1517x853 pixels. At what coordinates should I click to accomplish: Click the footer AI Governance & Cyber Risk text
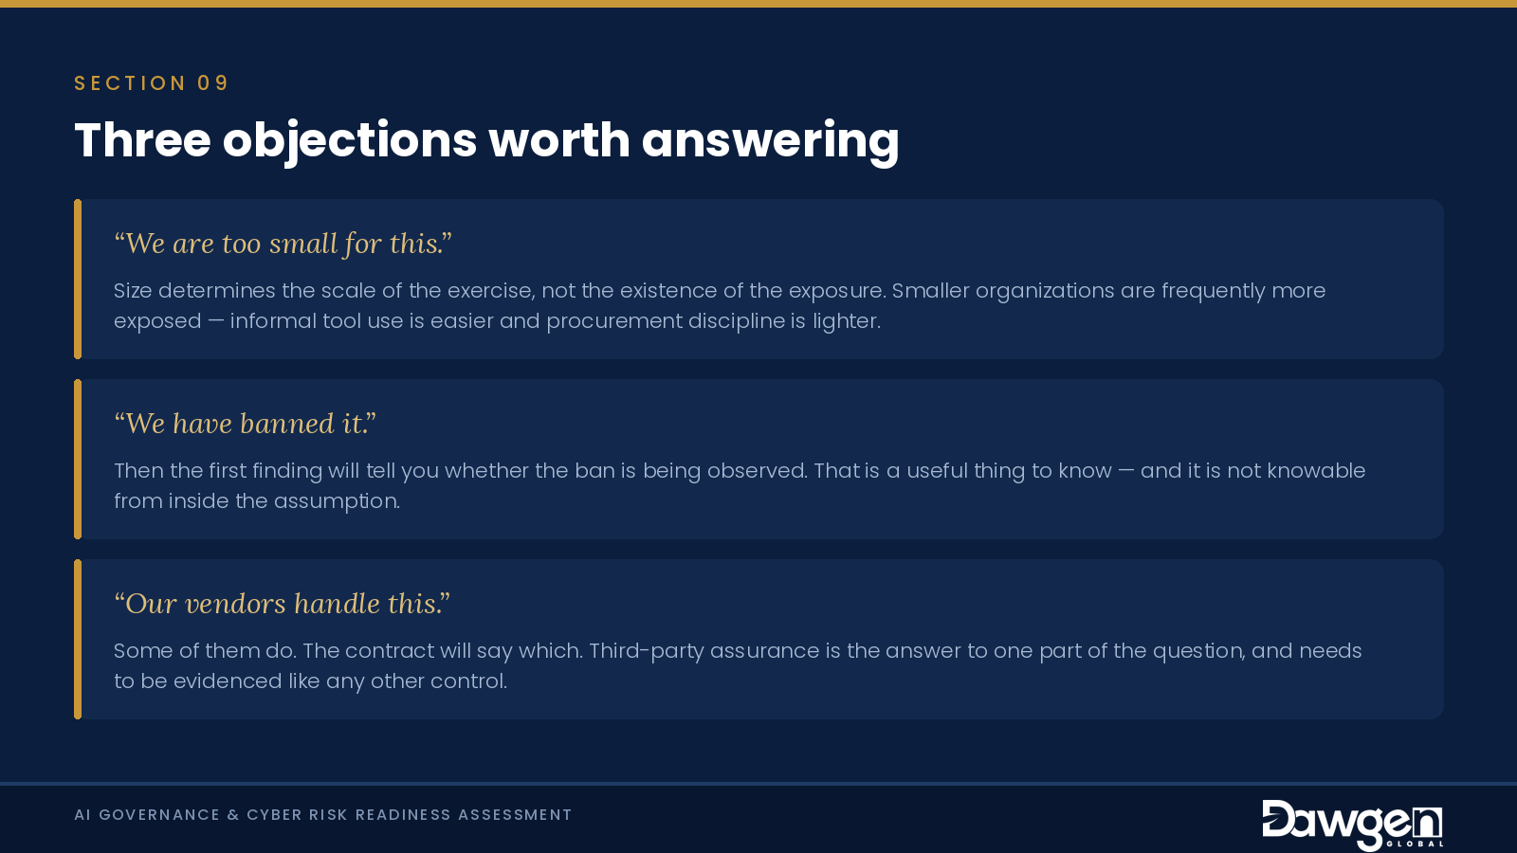pyautogui.click(x=323, y=815)
